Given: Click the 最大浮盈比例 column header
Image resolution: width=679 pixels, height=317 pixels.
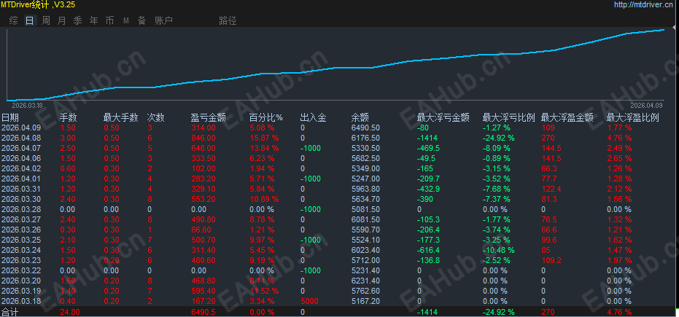Looking at the screenshot, I should tap(632, 117).
